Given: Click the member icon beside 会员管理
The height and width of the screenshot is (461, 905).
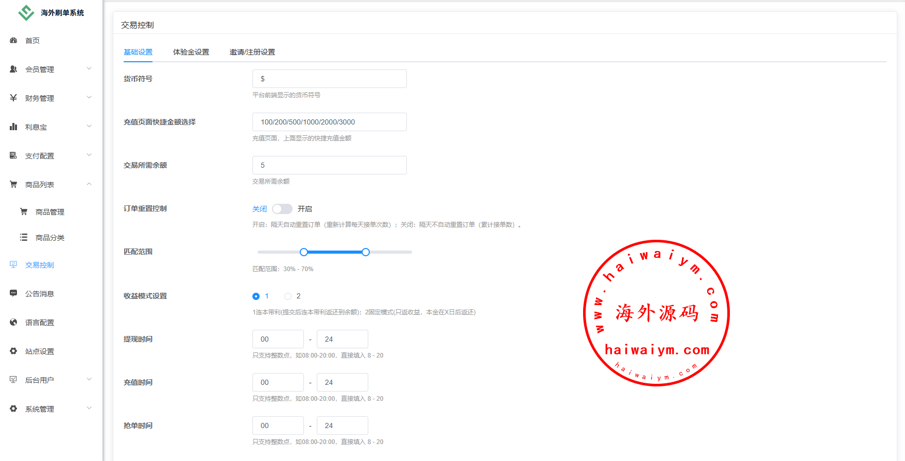Looking at the screenshot, I should coord(13,69).
